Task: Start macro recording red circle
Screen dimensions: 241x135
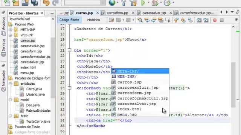Action: click(x=215, y=20)
